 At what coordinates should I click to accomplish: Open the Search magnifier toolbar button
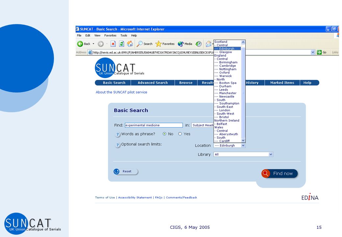click(x=144, y=44)
